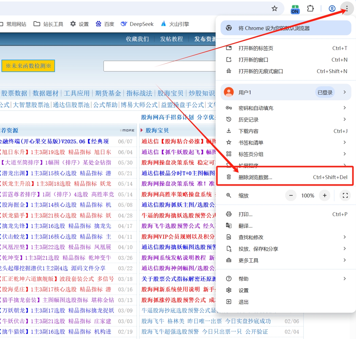Click the translate icon
This screenshot has height=339, width=356.
pos(229,225)
